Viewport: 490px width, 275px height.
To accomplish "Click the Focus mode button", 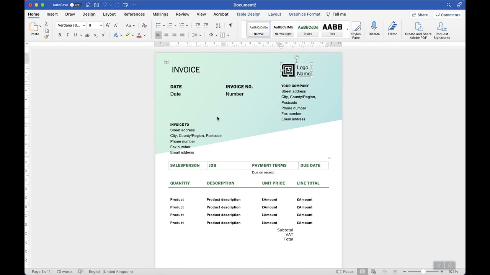I will pos(345,272).
